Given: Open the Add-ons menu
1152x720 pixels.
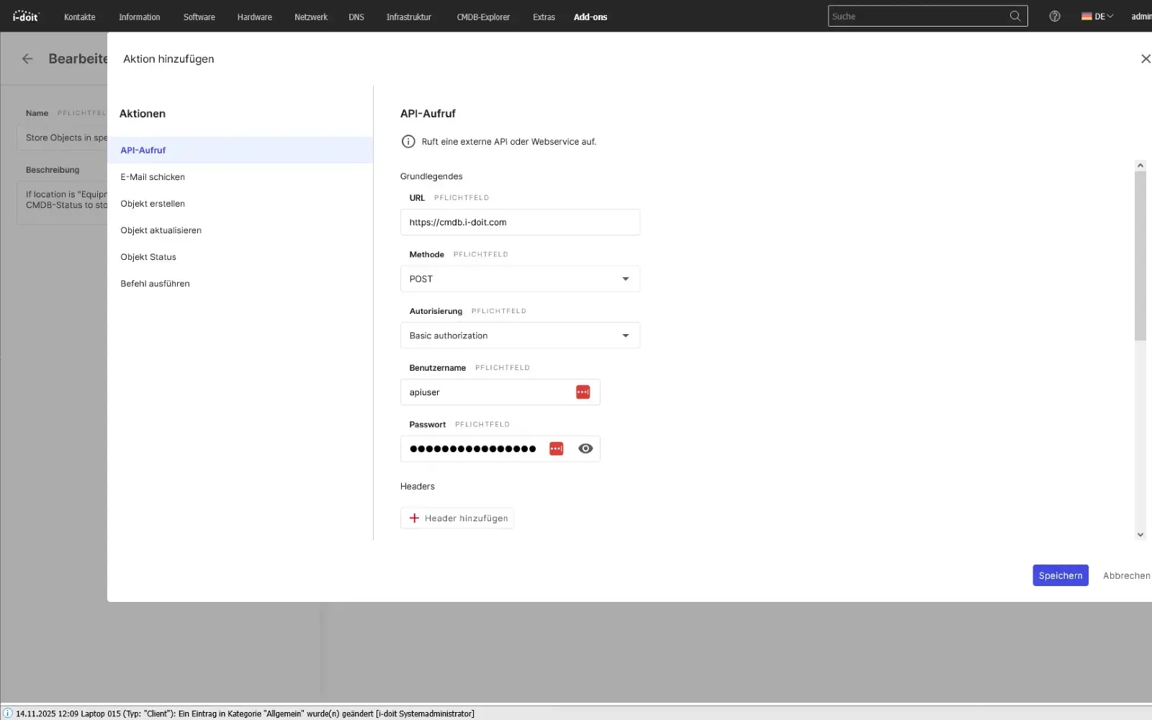Looking at the screenshot, I should 590,17.
